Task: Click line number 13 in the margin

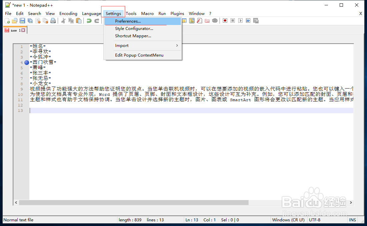Action: pos(20,111)
